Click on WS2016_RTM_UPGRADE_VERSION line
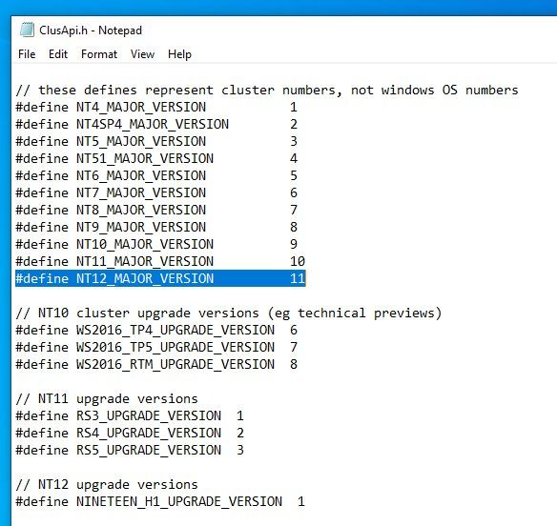 tap(156, 364)
